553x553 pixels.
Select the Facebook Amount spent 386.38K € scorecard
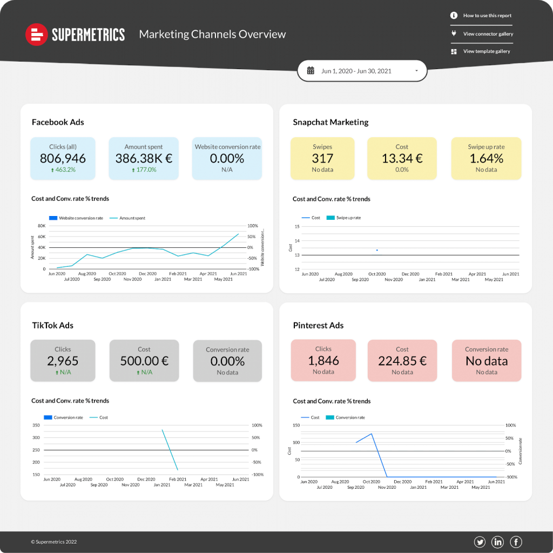click(144, 158)
